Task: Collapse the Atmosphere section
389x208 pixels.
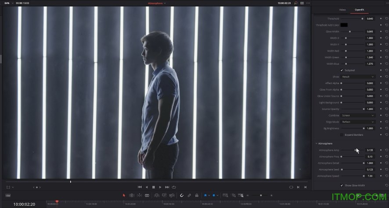Action: pyautogui.click(x=316, y=143)
